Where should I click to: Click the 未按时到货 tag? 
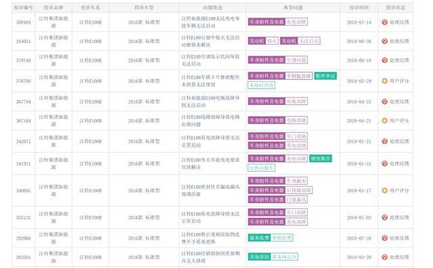[262, 85]
